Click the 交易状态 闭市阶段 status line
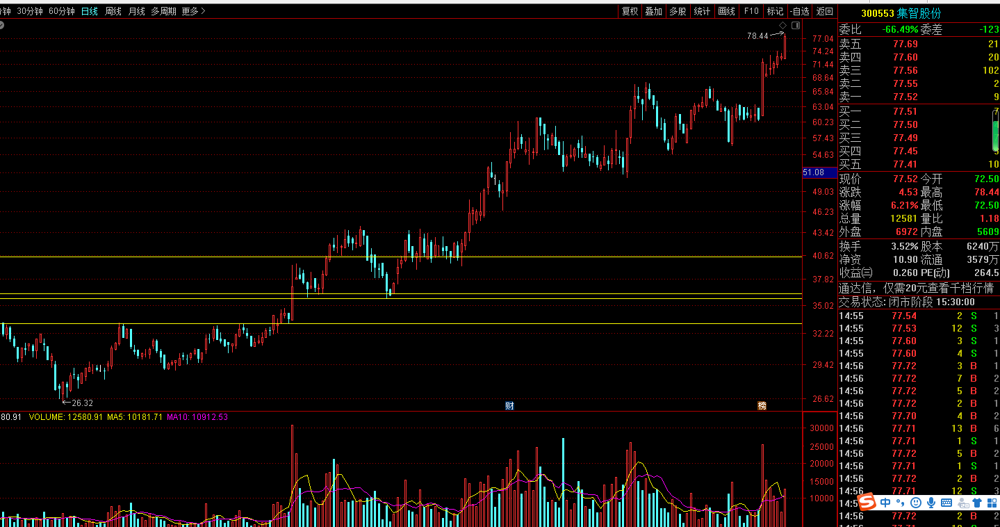Screen dimensions: 1000x527 907,302
